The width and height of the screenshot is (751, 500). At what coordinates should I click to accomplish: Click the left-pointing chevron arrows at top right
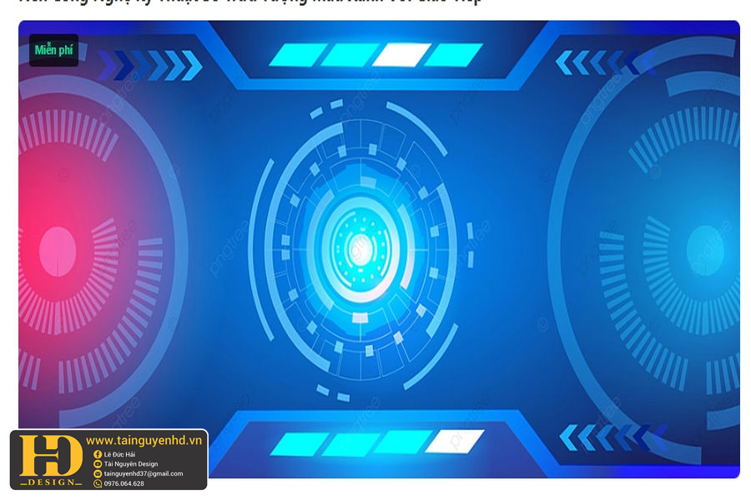tap(597, 62)
